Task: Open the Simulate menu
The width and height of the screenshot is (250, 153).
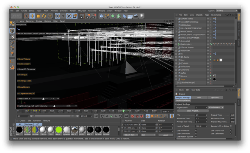Action: pos(64,11)
